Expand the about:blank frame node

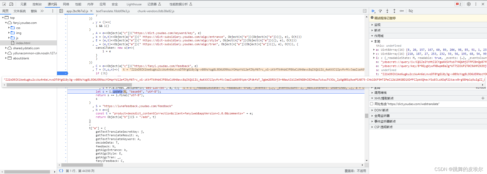[6, 58]
